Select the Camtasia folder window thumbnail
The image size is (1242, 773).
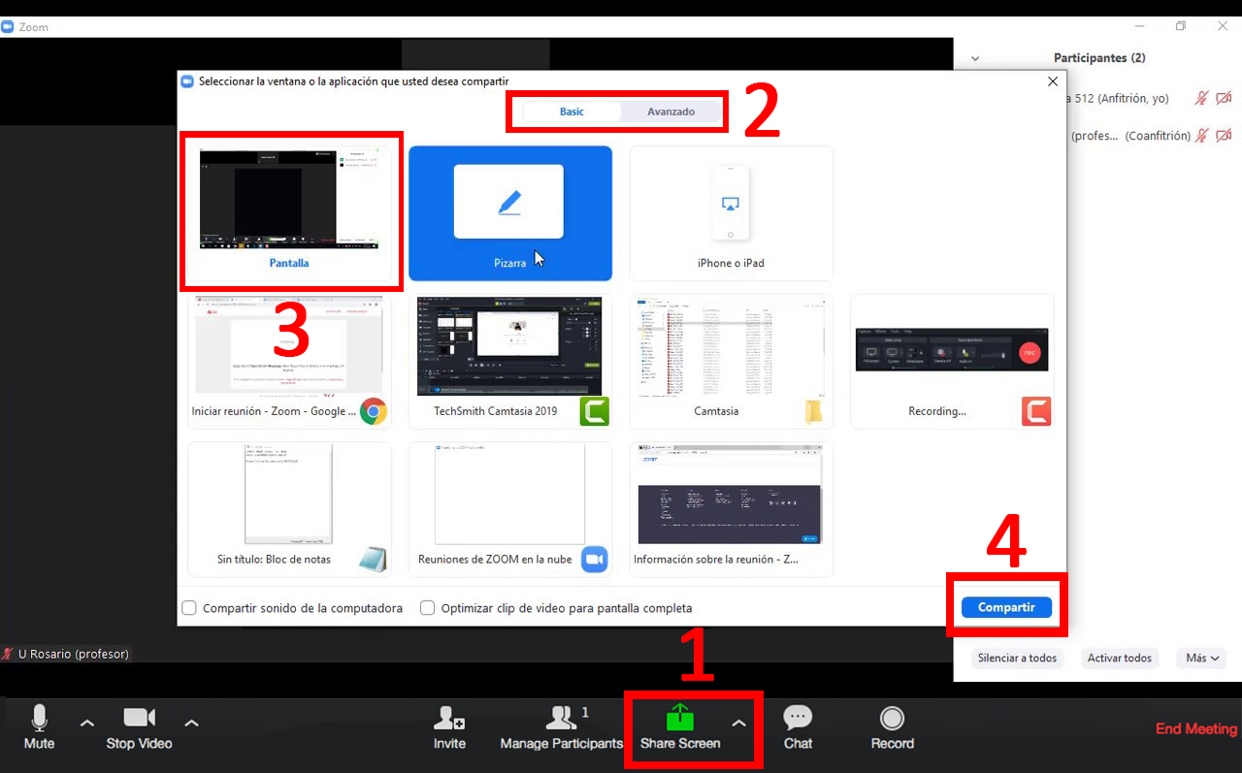pyautogui.click(x=731, y=362)
